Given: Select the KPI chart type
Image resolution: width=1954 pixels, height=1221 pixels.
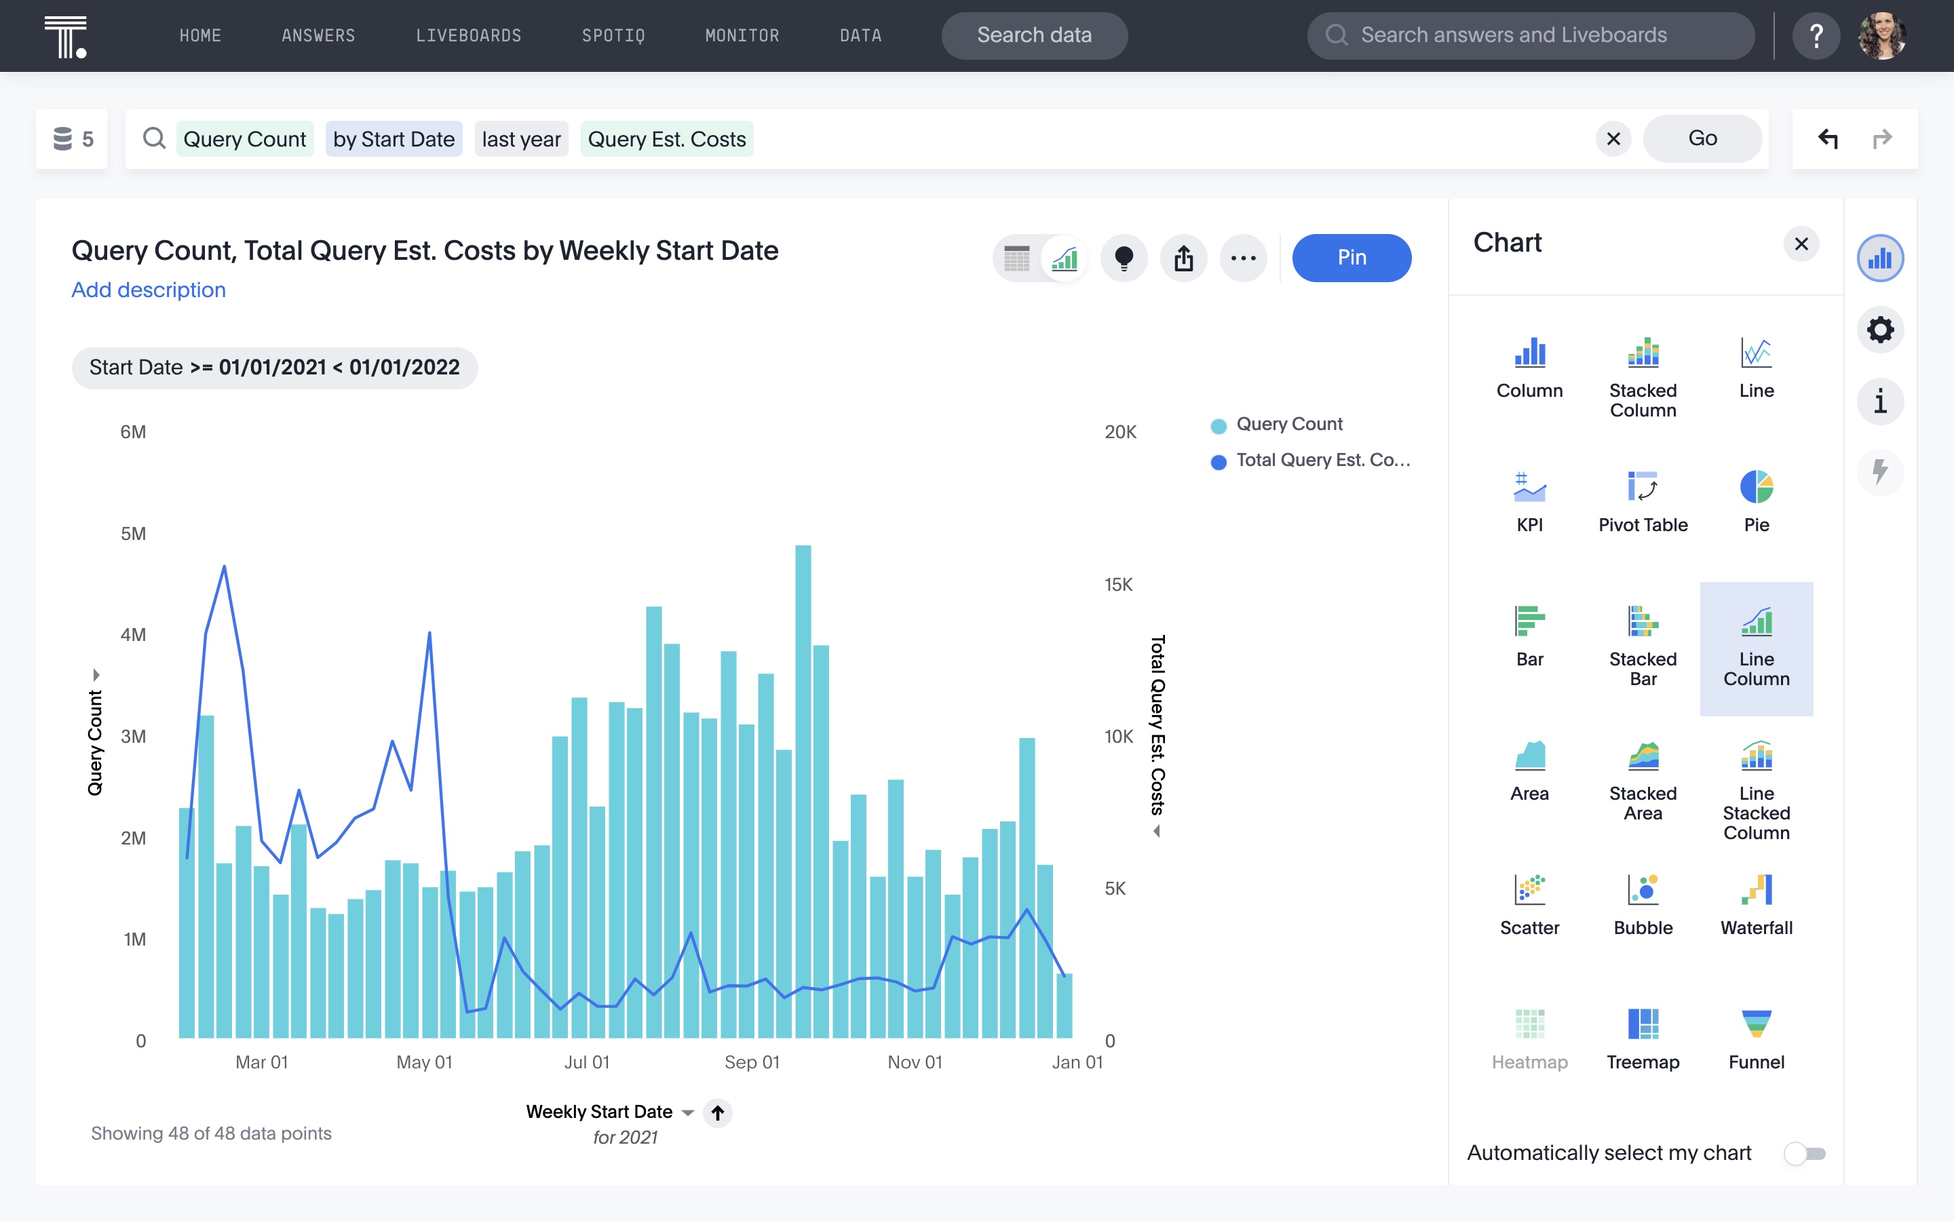Looking at the screenshot, I should click(x=1529, y=502).
